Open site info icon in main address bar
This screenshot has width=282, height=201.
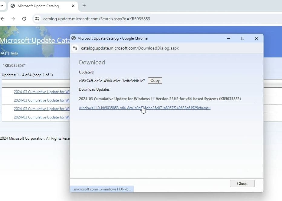37,19
